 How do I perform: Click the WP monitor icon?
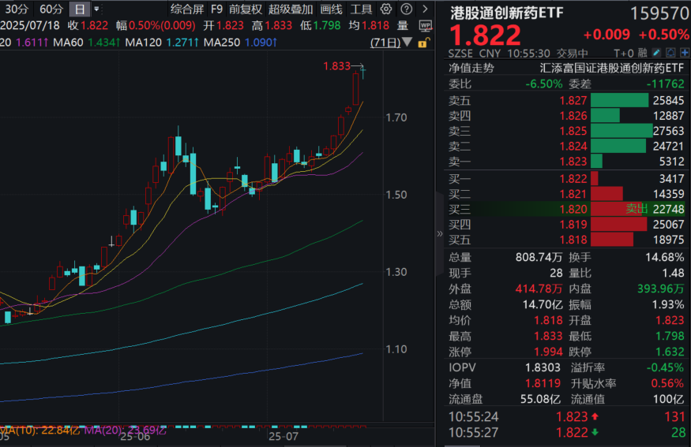coord(424,25)
